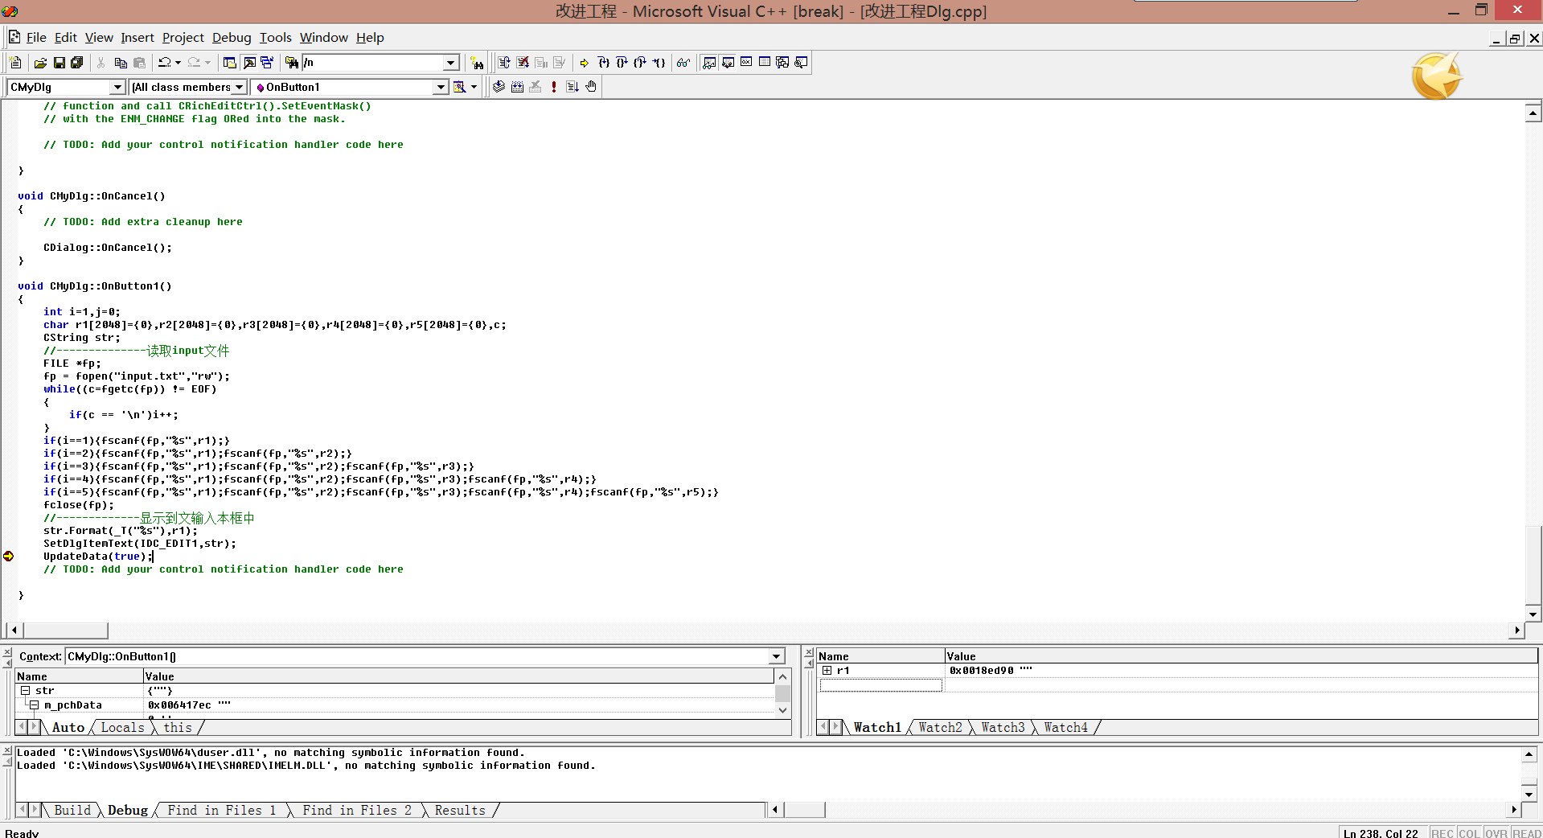
Task: Click the code editor vertical scrollbar thumb
Action: [x=1533, y=565]
